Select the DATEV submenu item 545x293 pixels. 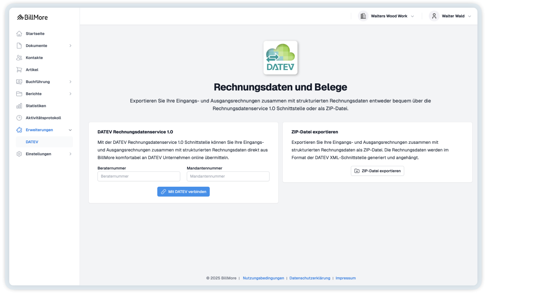[x=44, y=142]
